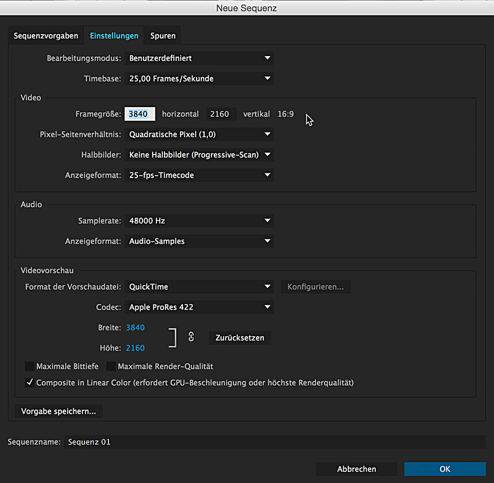Switch to the Spuren tab
Screen dimensions: 494x483
point(163,36)
